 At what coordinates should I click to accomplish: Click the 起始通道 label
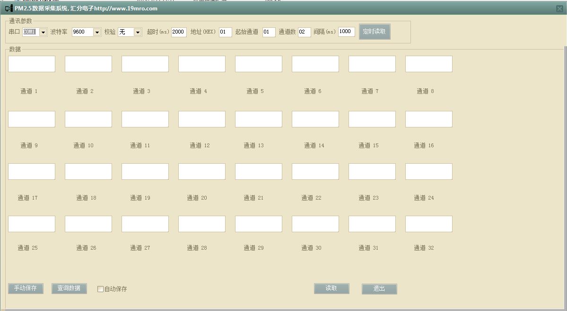(x=247, y=32)
